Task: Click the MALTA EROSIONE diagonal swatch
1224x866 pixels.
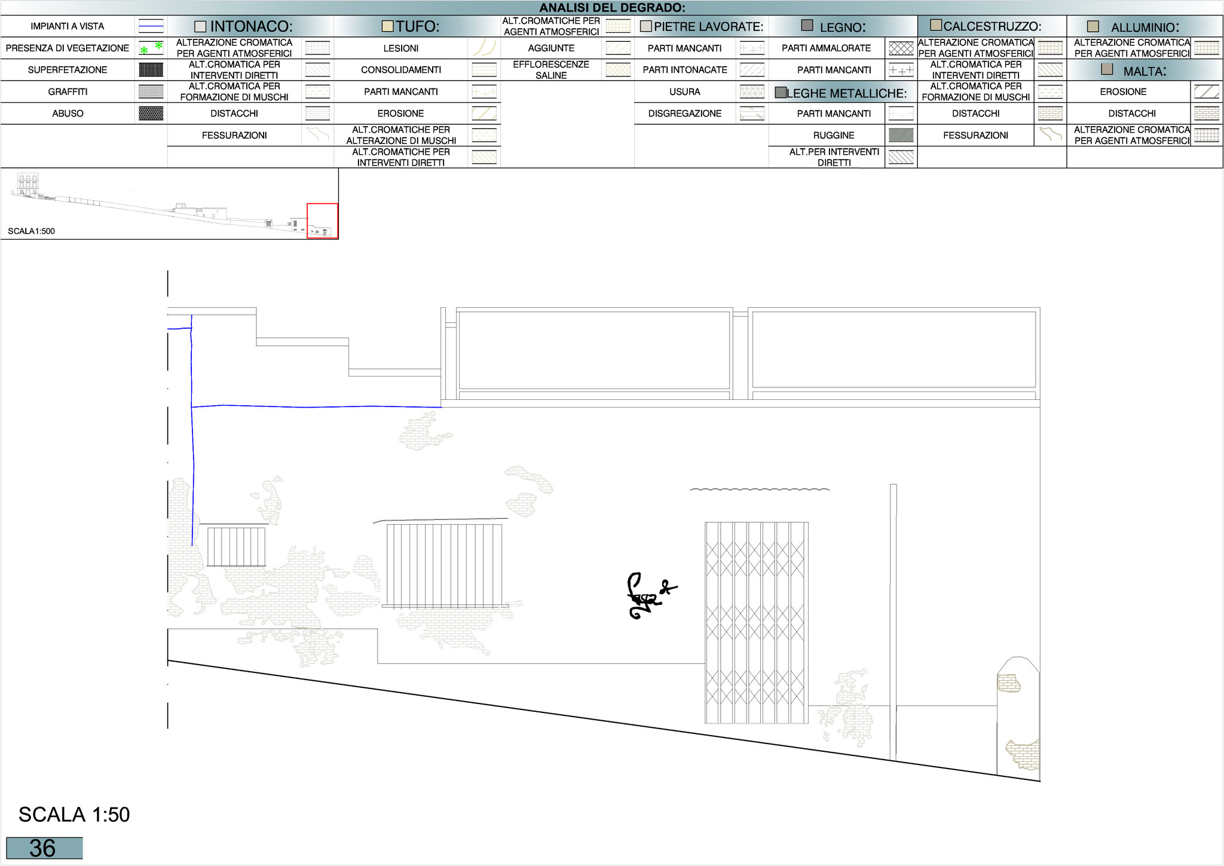Action: (1206, 91)
